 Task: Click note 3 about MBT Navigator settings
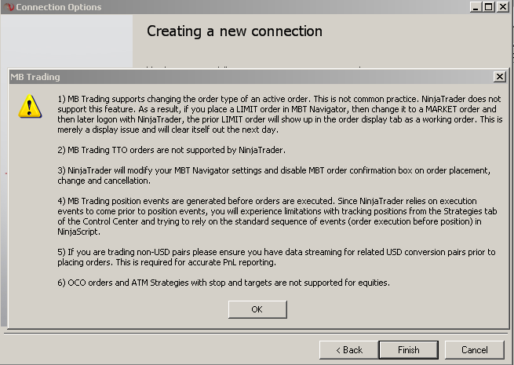click(x=274, y=176)
